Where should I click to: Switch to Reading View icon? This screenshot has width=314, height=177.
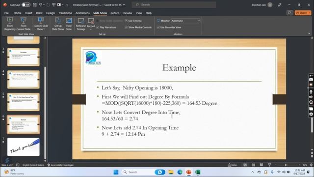(x=262, y=165)
